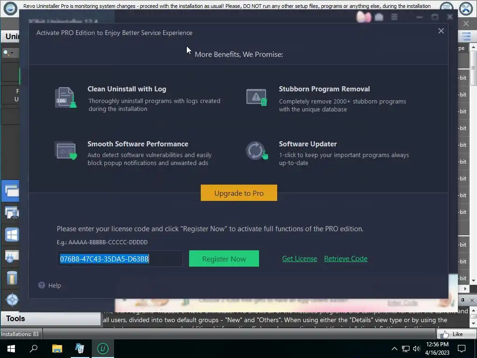Click the Clean Uninstall with Log icon
Screen dimensions: 477x358
(65, 97)
